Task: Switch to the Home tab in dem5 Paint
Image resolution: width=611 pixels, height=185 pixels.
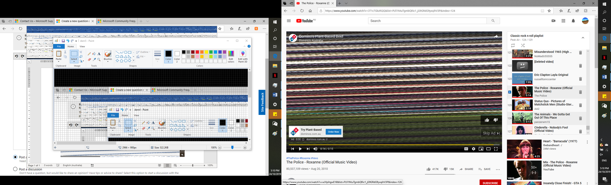Action: (x=71, y=46)
